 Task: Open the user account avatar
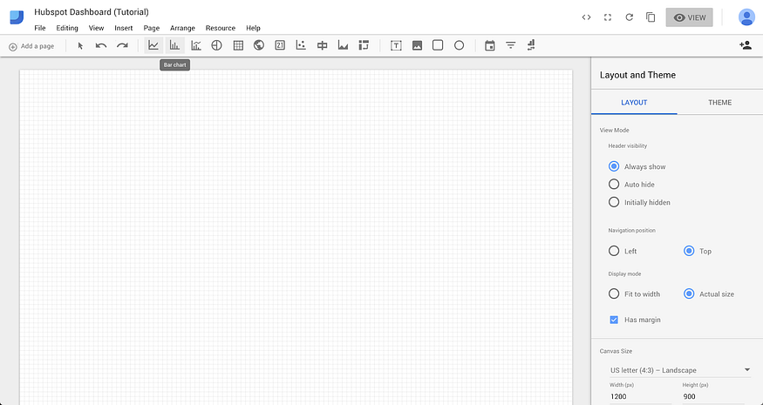coord(746,17)
